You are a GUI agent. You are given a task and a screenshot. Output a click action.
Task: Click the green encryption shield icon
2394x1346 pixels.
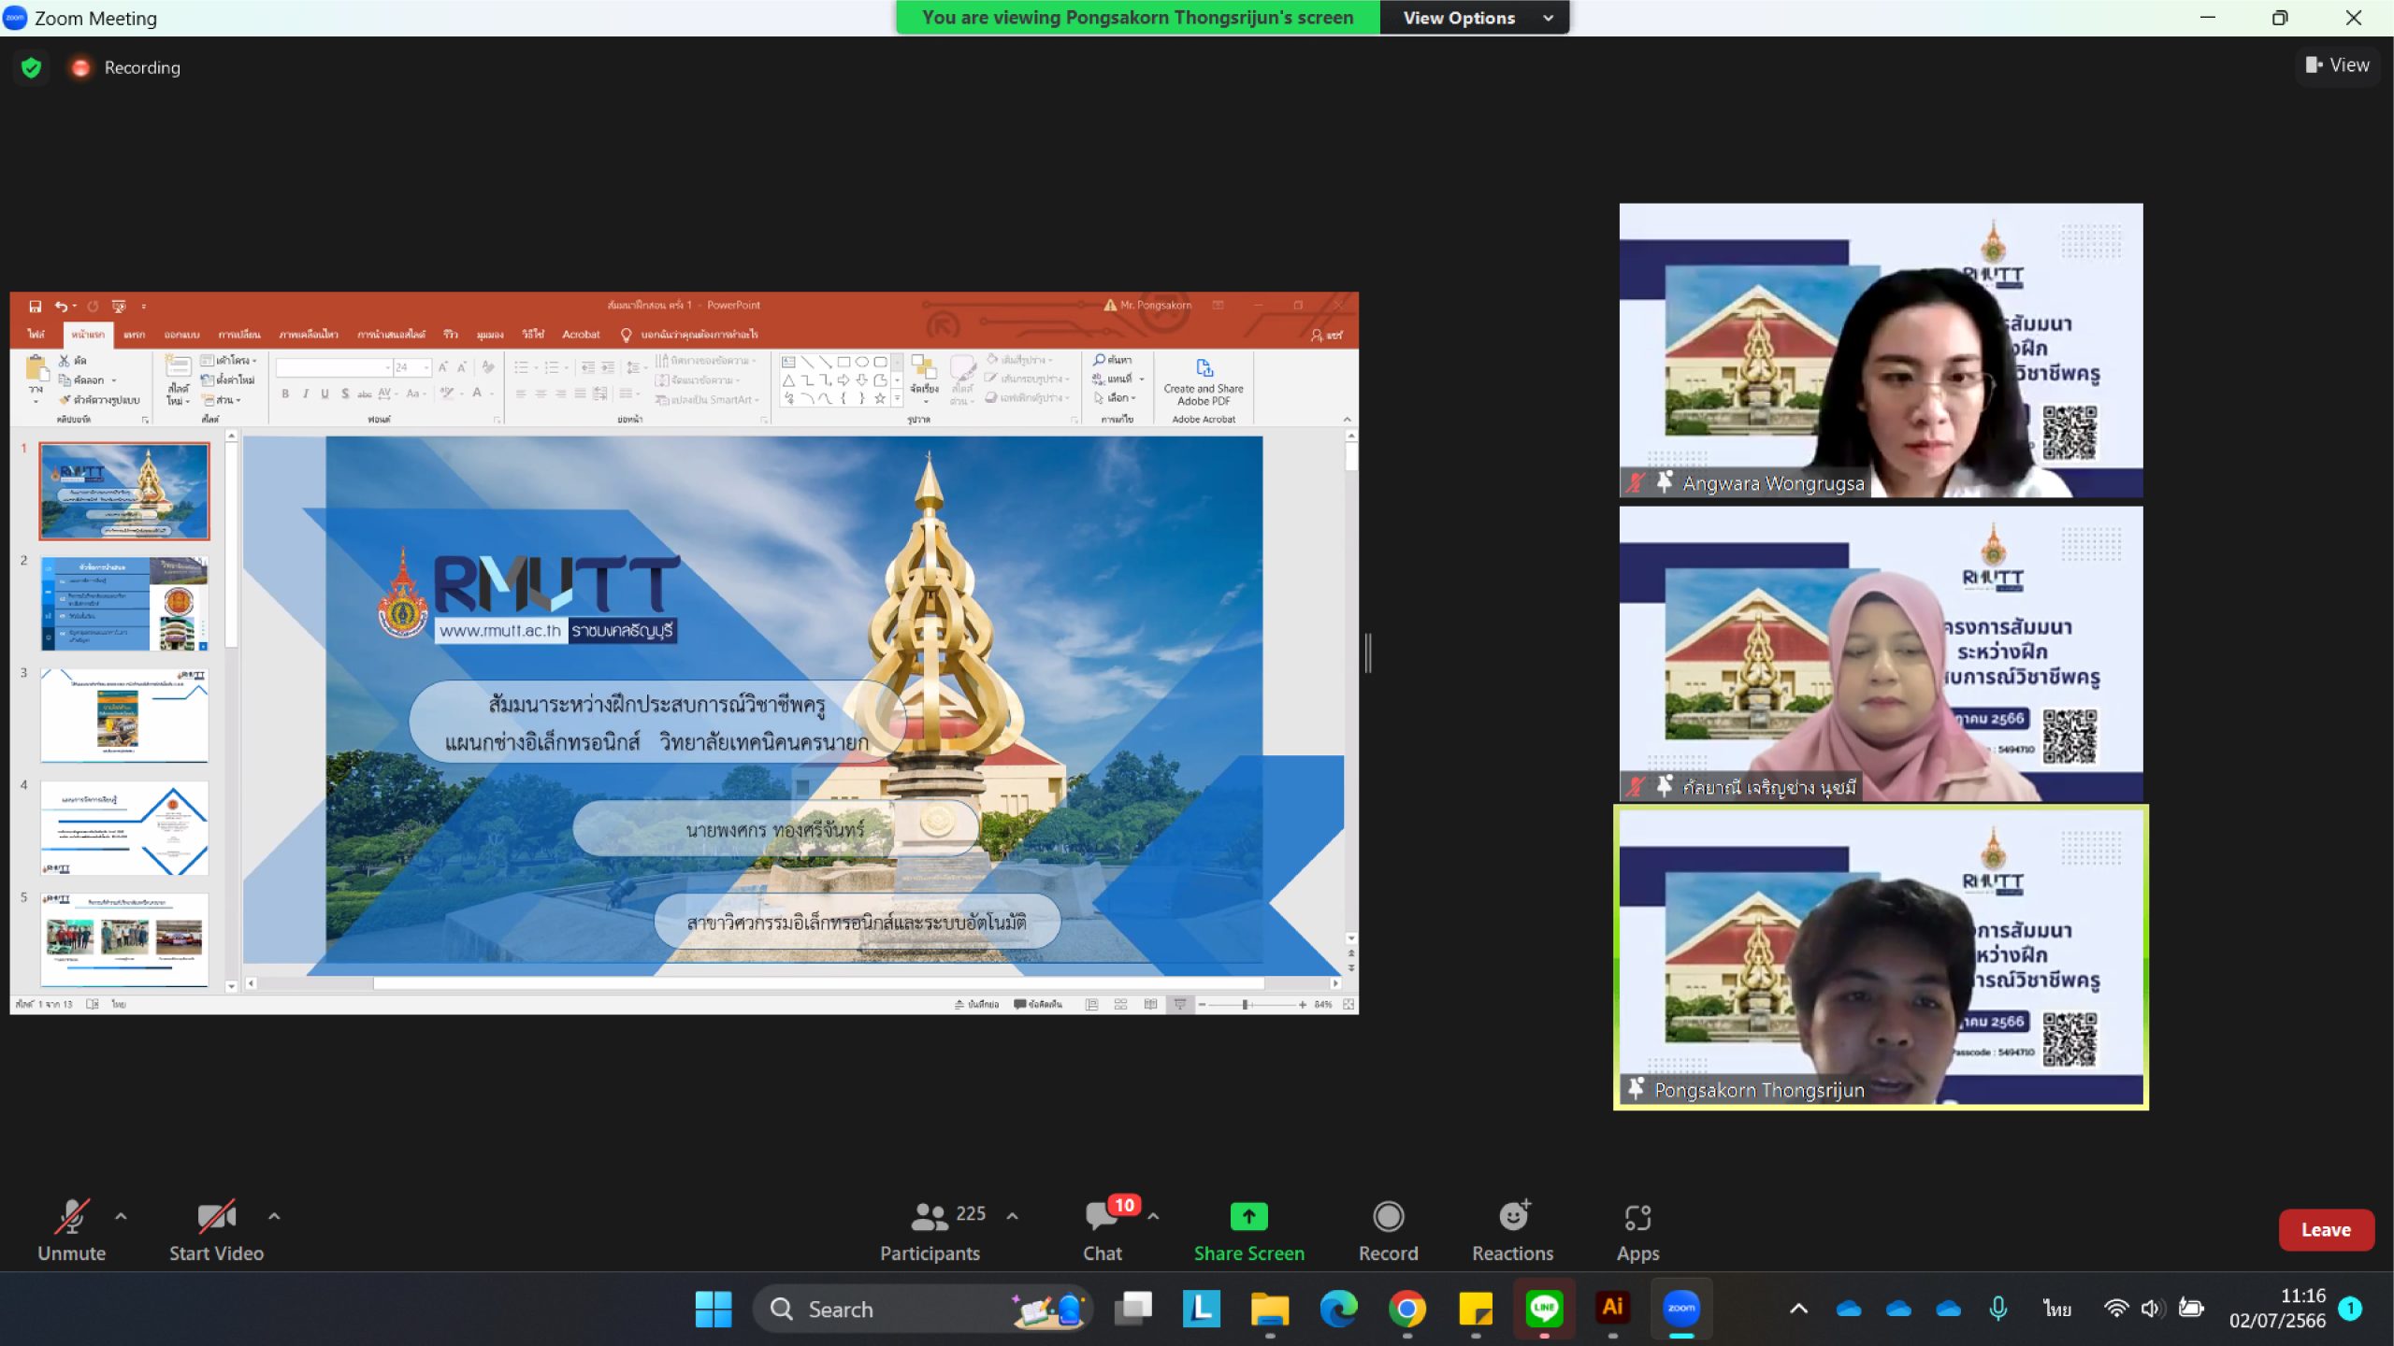pyautogui.click(x=32, y=67)
